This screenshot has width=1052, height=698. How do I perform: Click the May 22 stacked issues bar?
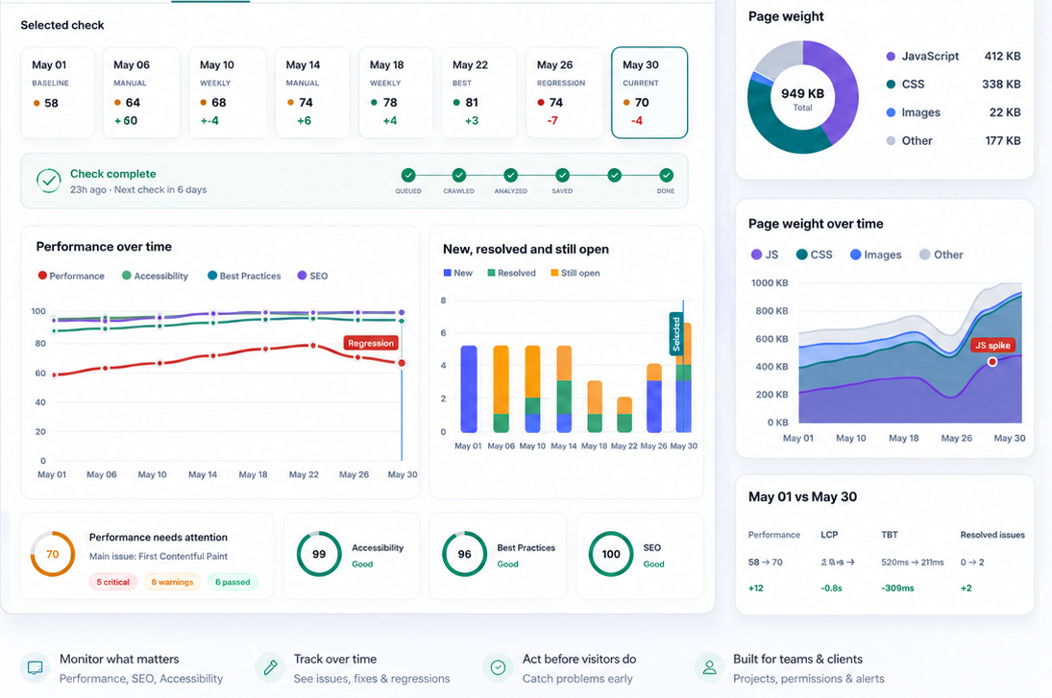click(624, 415)
